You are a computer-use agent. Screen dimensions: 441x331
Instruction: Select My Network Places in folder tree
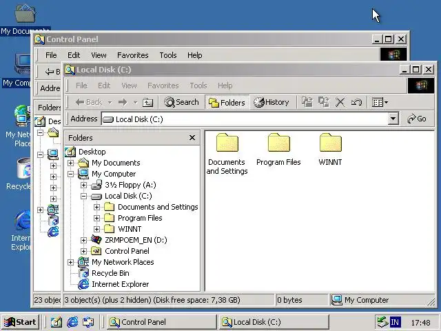123,262
